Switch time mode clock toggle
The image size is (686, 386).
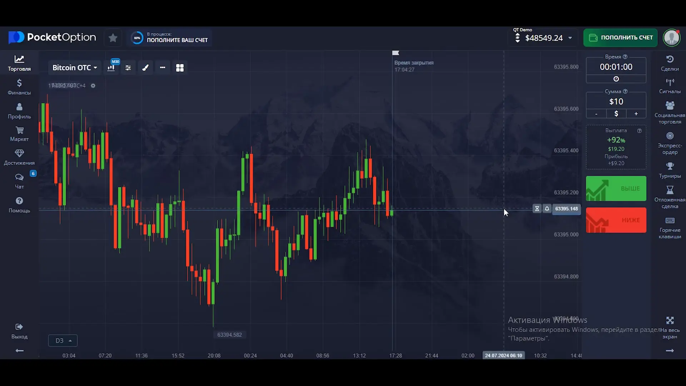pyautogui.click(x=616, y=79)
